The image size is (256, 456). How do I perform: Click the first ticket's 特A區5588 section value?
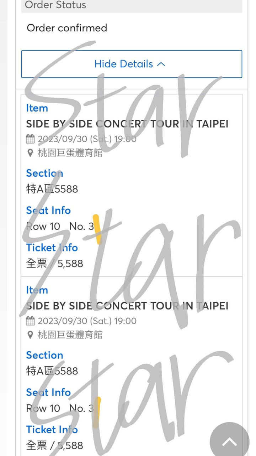point(52,189)
